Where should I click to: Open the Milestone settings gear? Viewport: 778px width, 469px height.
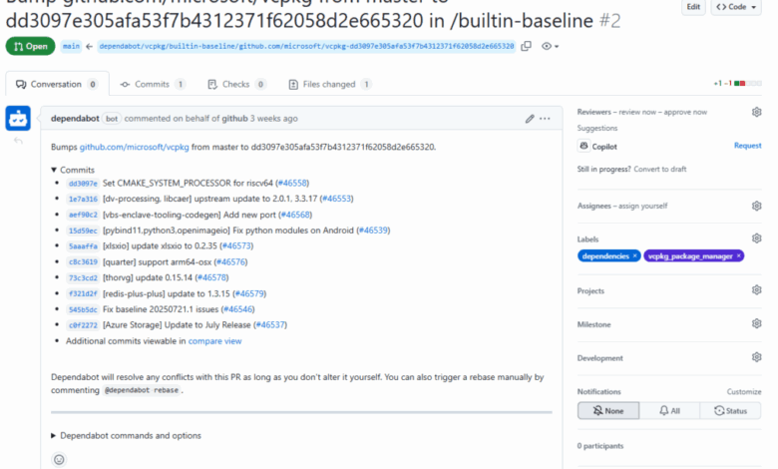(x=756, y=323)
